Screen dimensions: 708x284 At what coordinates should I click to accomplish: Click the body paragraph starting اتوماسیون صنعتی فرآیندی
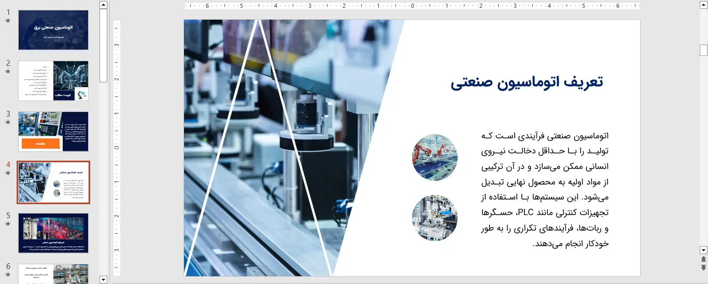tap(544, 190)
